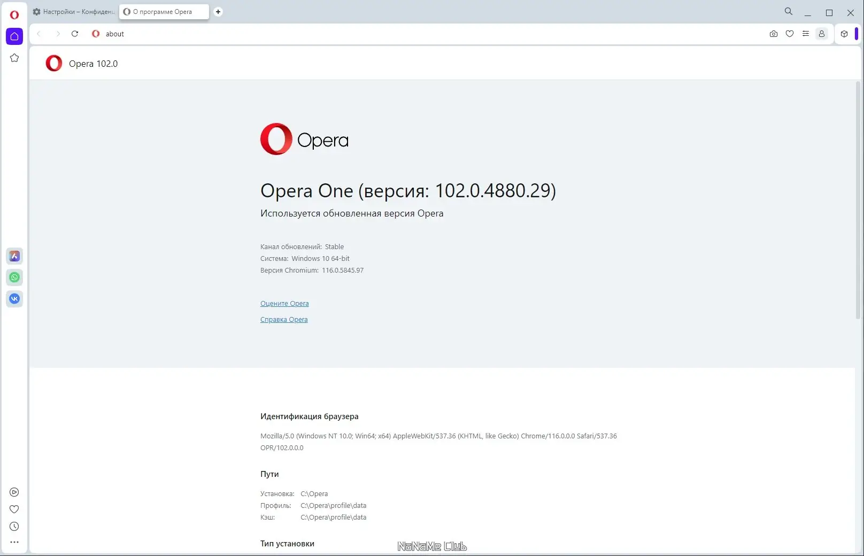Viewport: 864px width, 556px height.
Task: Reload the about page
Action: click(75, 34)
